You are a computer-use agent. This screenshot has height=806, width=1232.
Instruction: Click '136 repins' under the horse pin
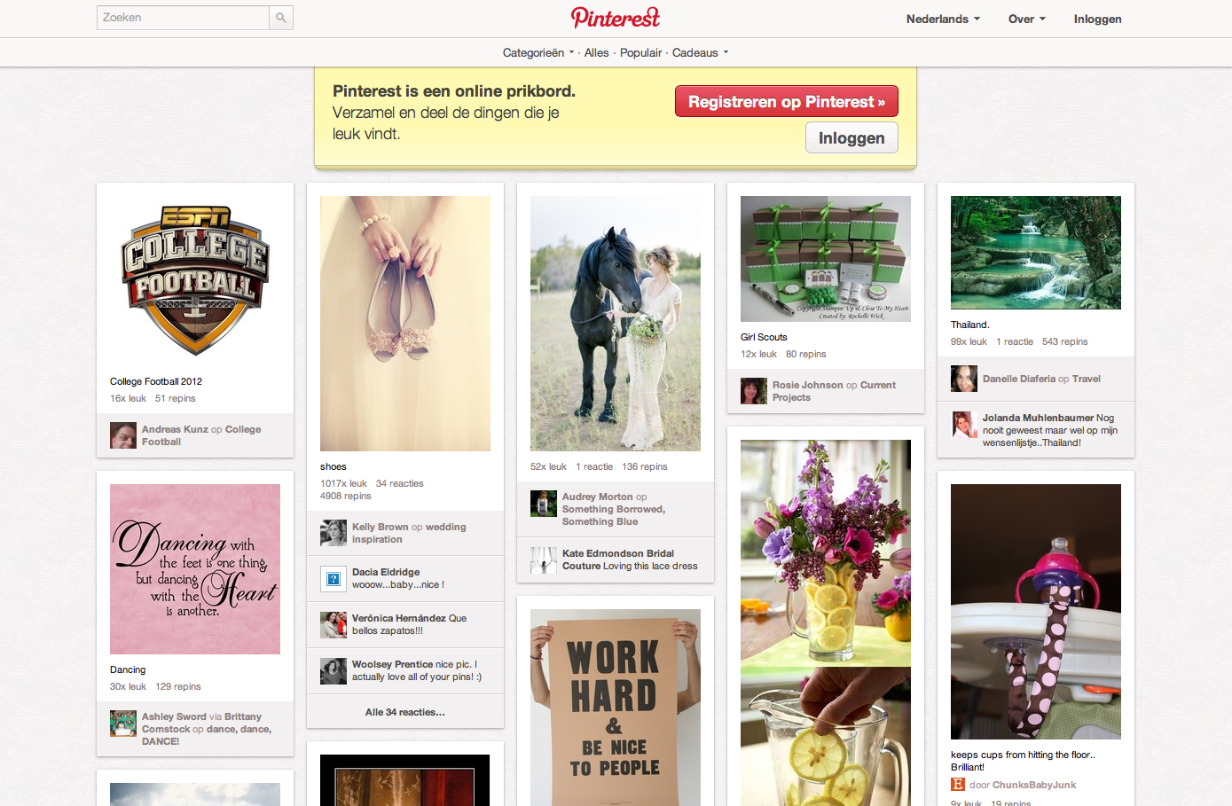pos(645,466)
